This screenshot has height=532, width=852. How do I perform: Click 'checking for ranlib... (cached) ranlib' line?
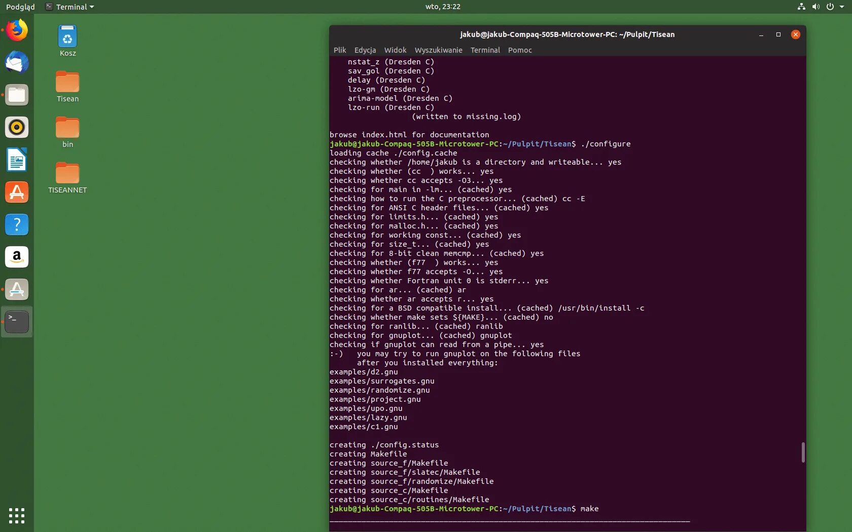pos(416,326)
